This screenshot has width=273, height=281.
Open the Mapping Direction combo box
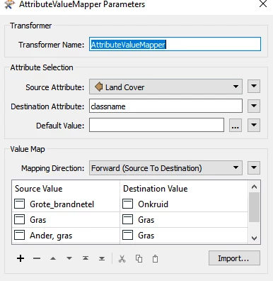click(x=165, y=168)
